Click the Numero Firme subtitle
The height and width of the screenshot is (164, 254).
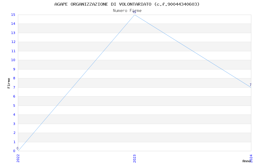click(x=127, y=11)
